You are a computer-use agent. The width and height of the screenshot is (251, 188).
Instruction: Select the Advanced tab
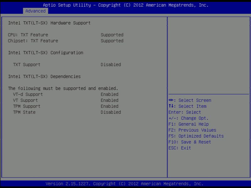(35, 11)
